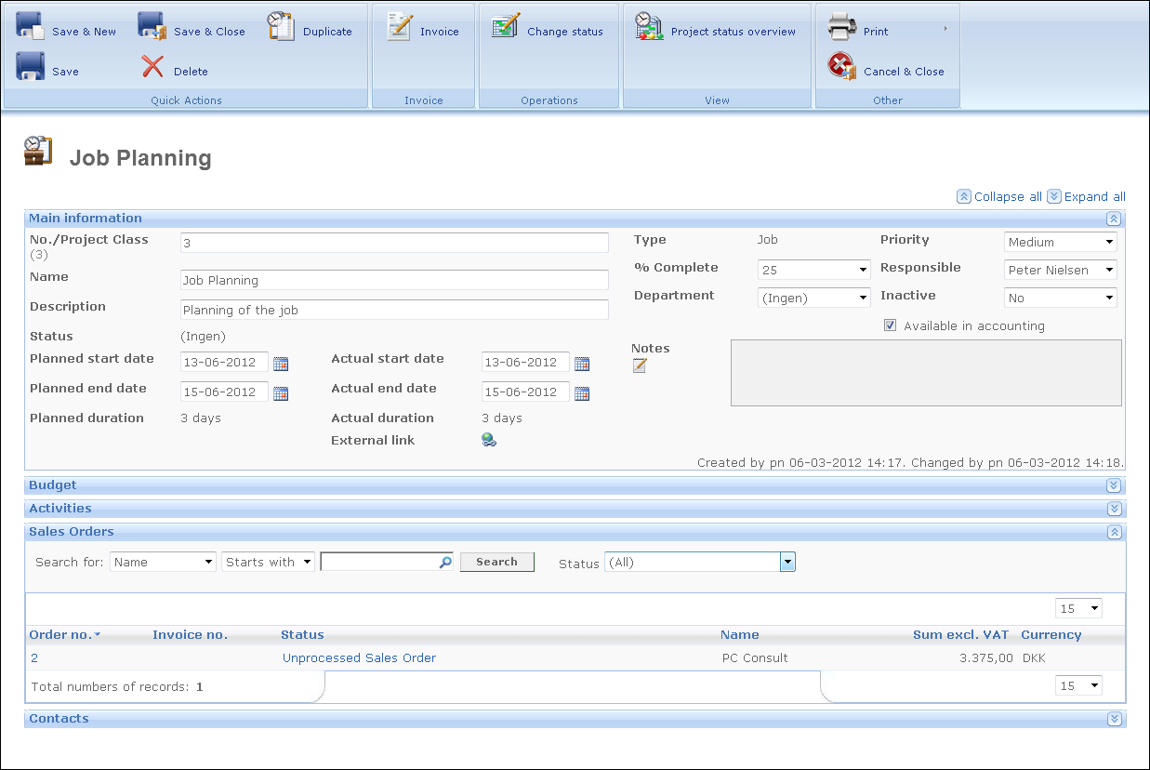Click the Collapse all chevron icon

[964, 196]
